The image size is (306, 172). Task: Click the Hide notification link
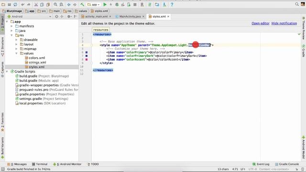tap(284, 23)
